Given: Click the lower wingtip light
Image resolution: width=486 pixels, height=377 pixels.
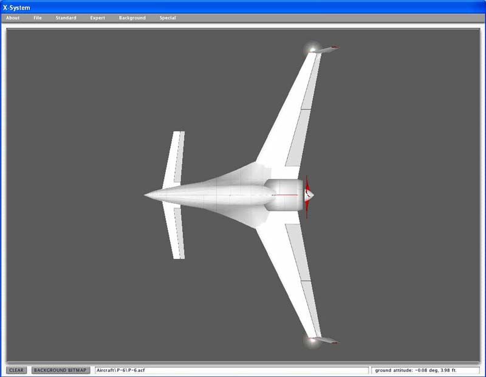Looking at the screenshot, I should click(313, 341).
